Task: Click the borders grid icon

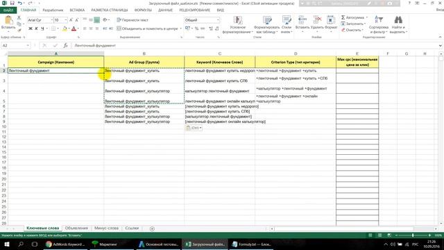Action: pos(53,28)
